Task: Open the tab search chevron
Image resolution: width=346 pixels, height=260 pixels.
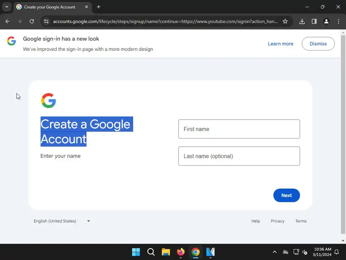Action: (7, 7)
